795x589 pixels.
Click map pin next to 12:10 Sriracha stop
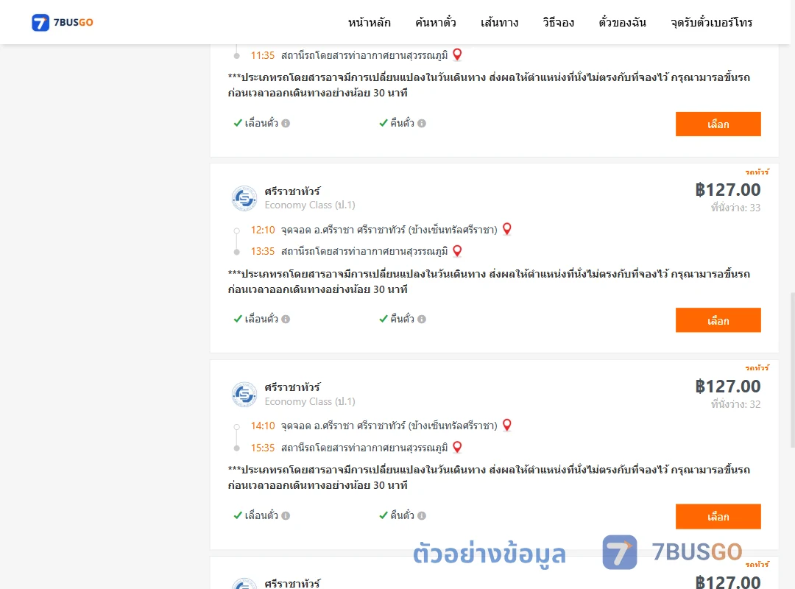507,229
